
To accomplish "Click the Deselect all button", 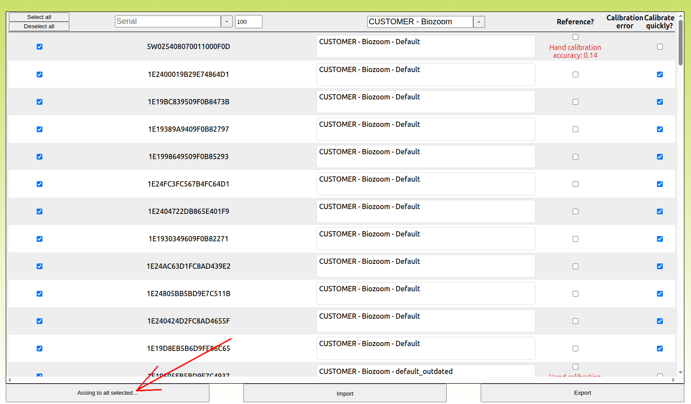I will (39, 27).
